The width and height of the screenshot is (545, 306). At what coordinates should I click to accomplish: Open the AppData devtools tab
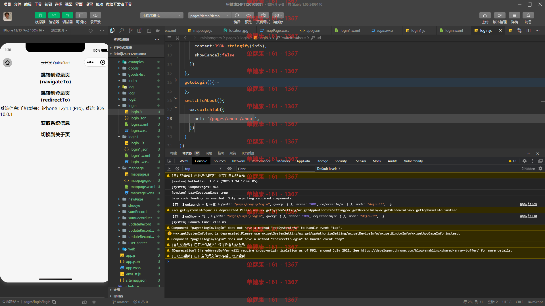[303, 161]
